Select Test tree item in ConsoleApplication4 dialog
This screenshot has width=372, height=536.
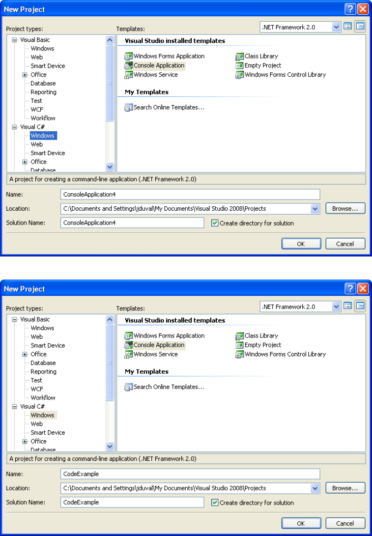36,101
